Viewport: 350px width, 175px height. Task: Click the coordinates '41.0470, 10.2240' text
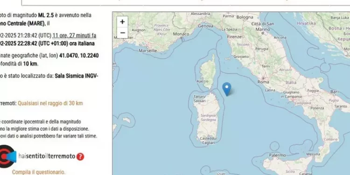coord(79,56)
